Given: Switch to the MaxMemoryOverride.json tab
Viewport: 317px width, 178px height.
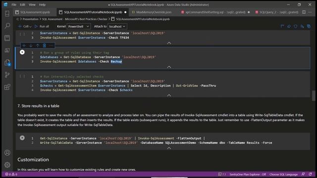Looking at the screenshot, I should point(154,12).
